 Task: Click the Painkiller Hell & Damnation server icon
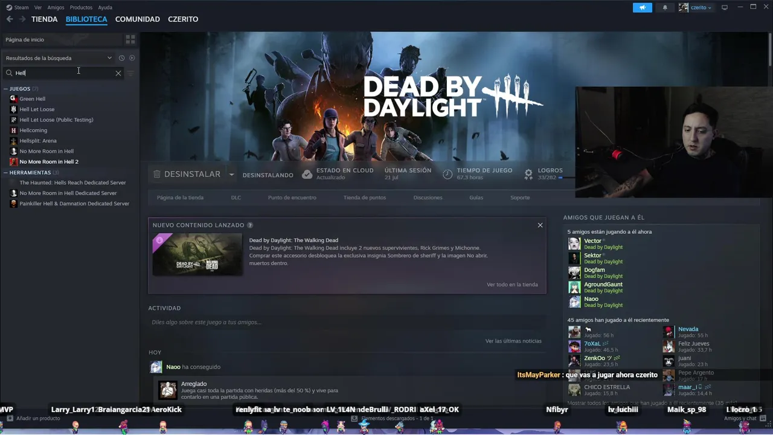point(13,204)
